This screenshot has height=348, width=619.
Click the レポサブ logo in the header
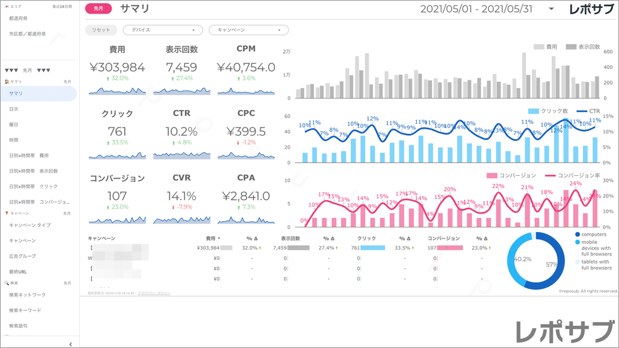[x=593, y=9]
